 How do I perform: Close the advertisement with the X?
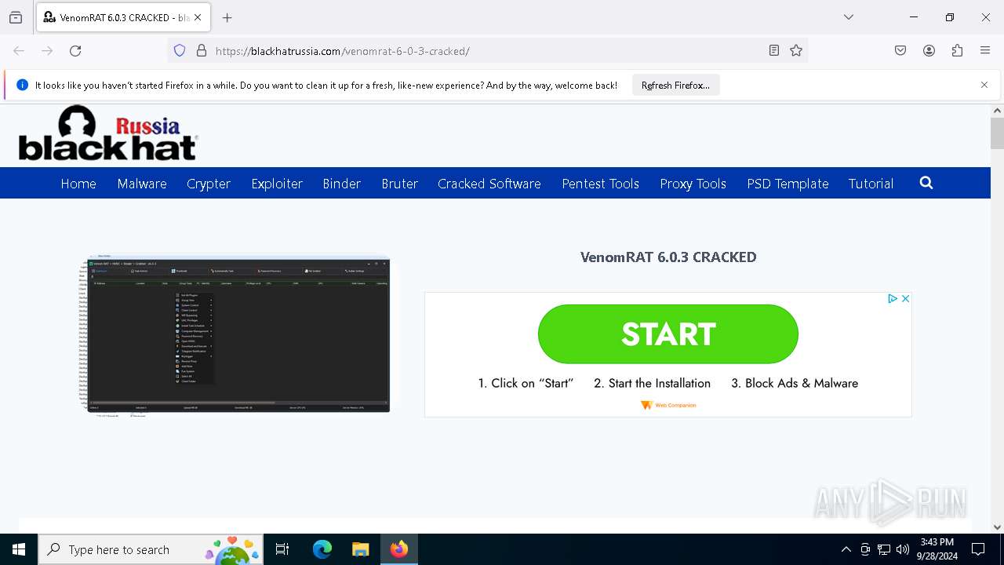[x=905, y=299]
